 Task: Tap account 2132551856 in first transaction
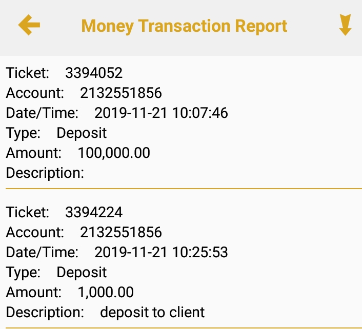coord(121,93)
